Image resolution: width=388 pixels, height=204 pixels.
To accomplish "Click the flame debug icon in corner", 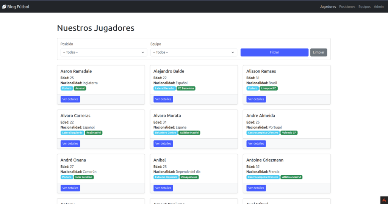I will click(x=383, y=200).
